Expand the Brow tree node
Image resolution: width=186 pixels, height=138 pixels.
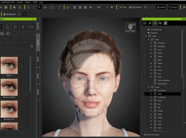click(x=151, y=101)
